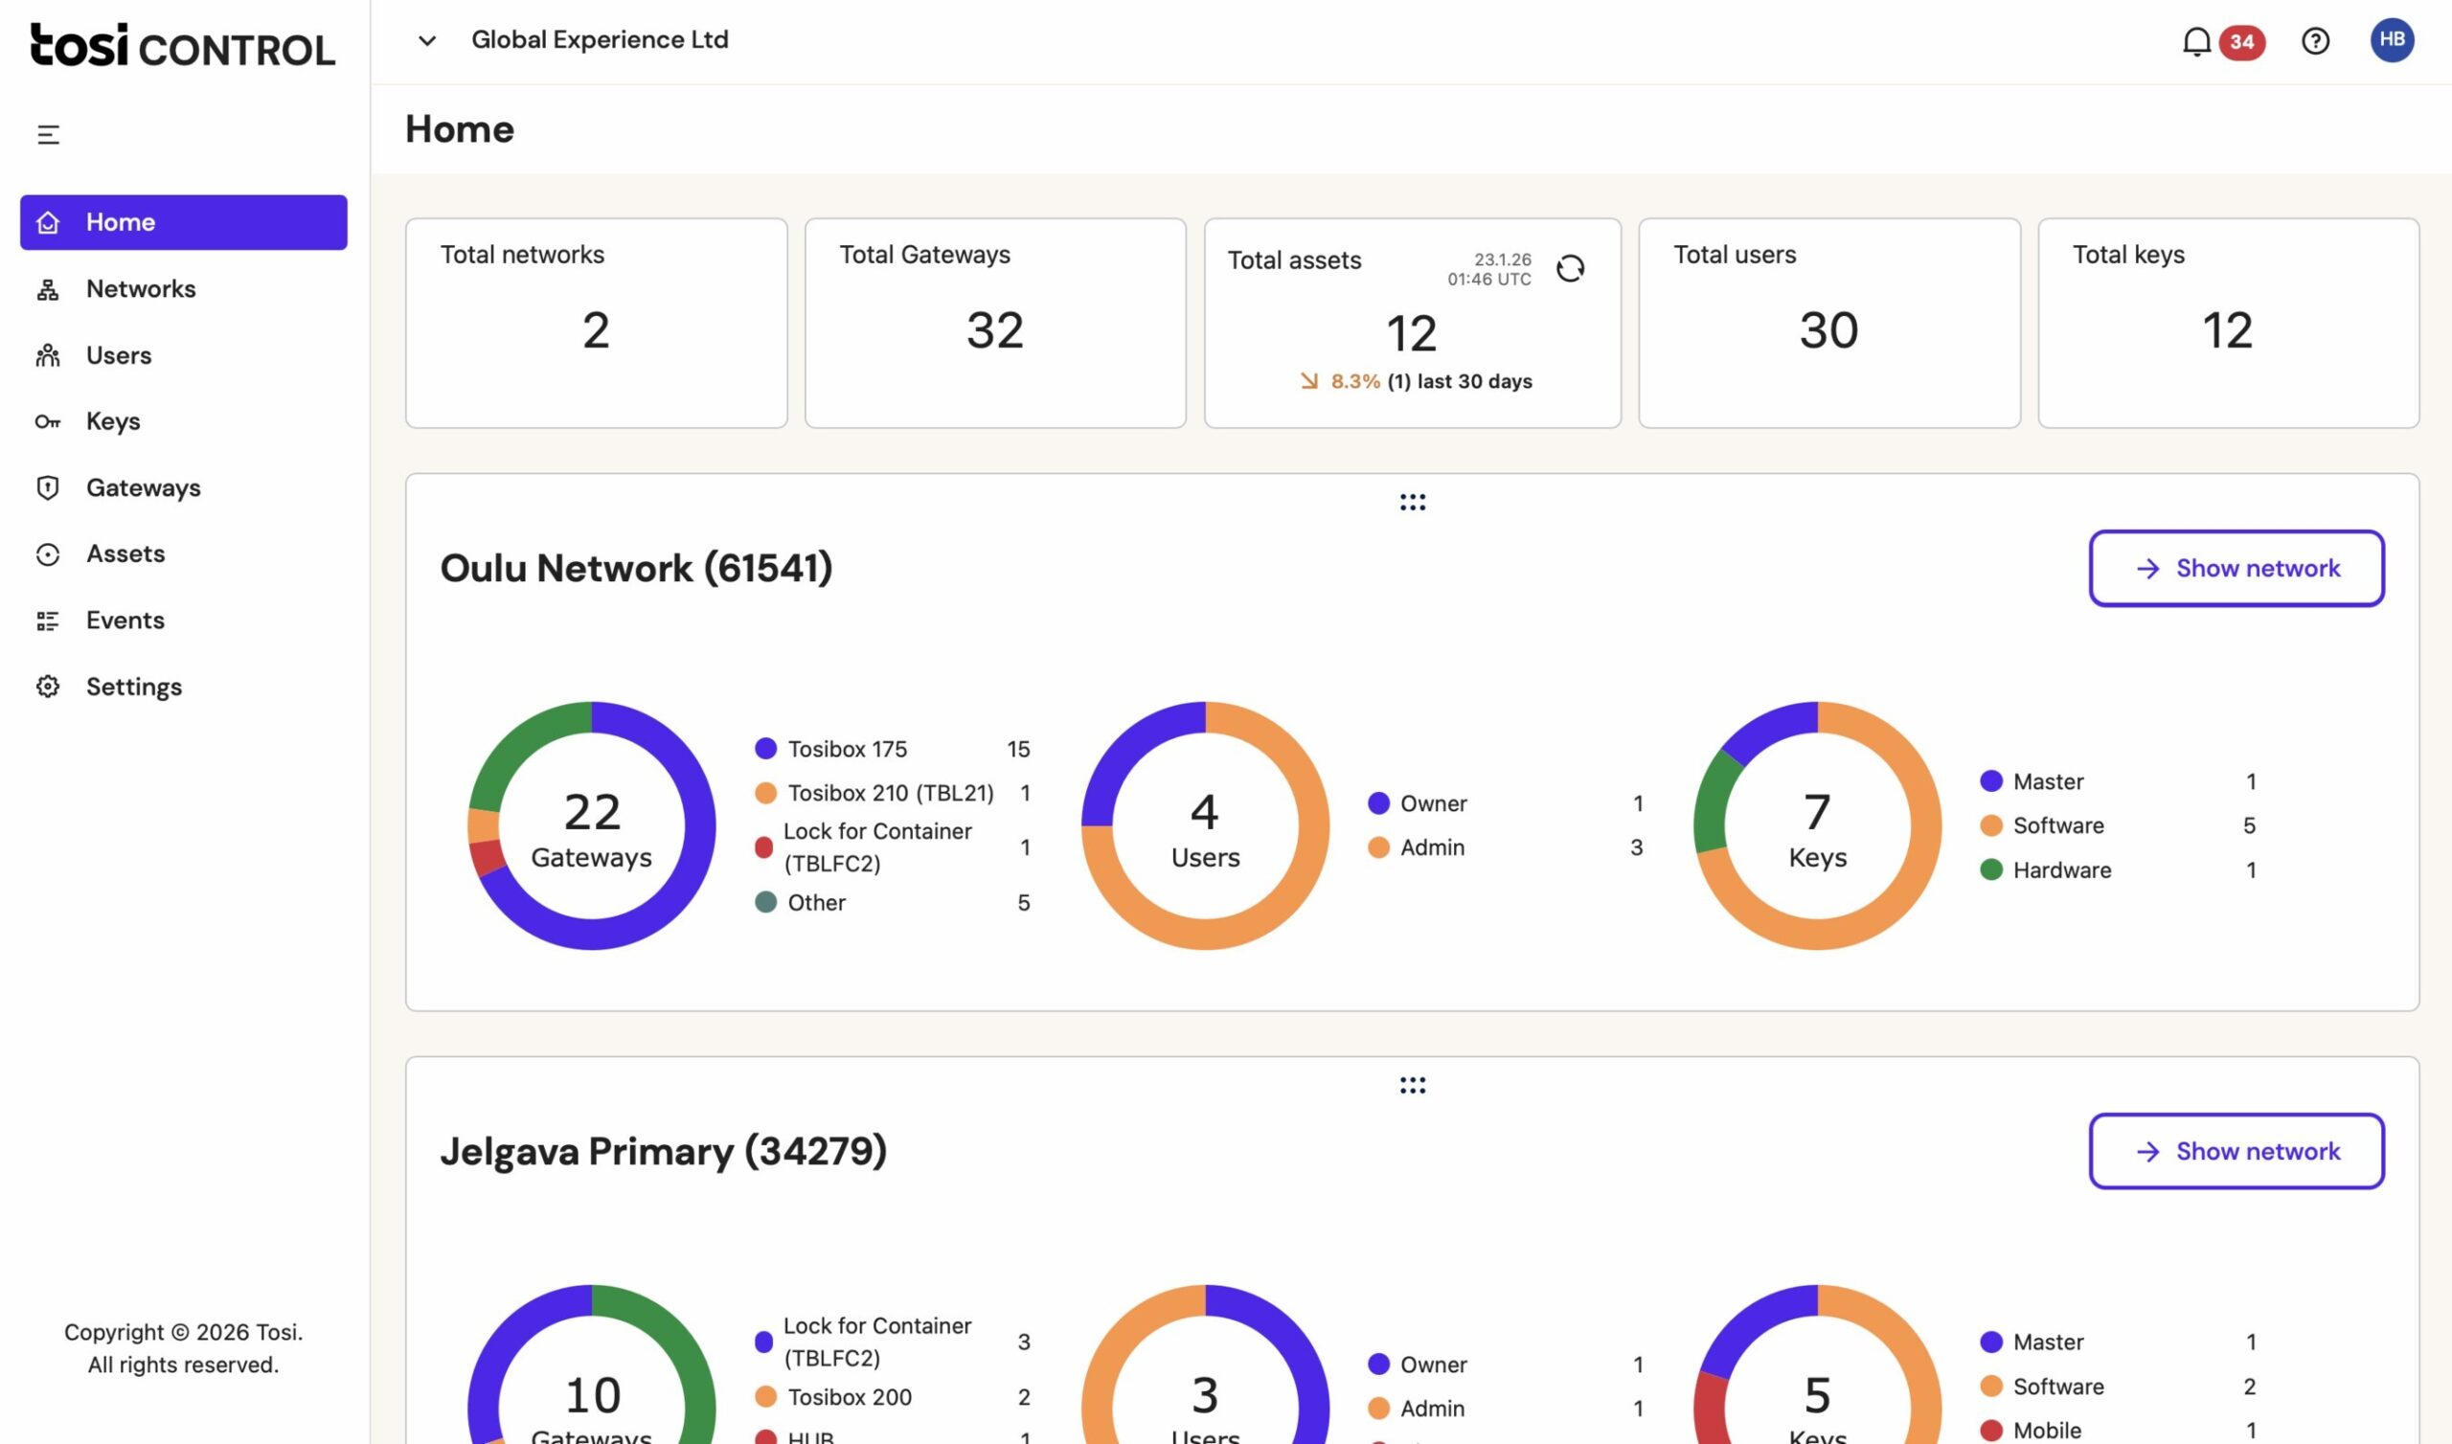Open Settings from the sidebar

click(133, 685)
